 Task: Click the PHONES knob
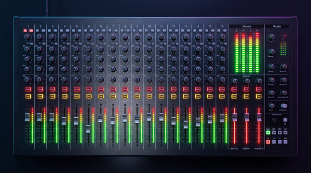tap(271, 80)
